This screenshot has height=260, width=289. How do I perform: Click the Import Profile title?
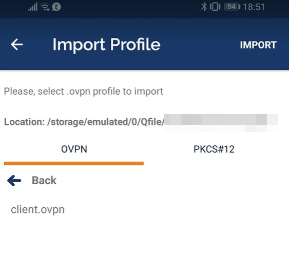point(107,45)
